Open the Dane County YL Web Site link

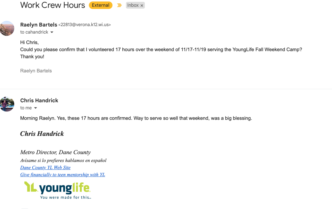click(45, 168)
